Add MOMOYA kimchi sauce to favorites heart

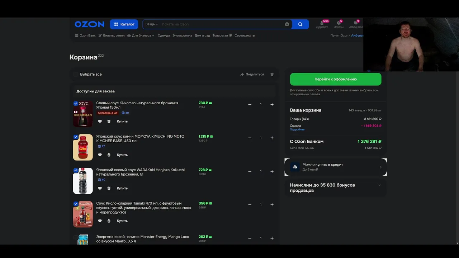[x=100, y=155]
